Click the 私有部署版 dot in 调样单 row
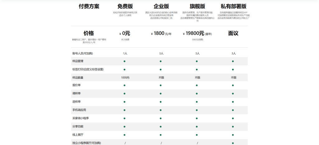The image size is (319, 145). [x=233, y=93]
